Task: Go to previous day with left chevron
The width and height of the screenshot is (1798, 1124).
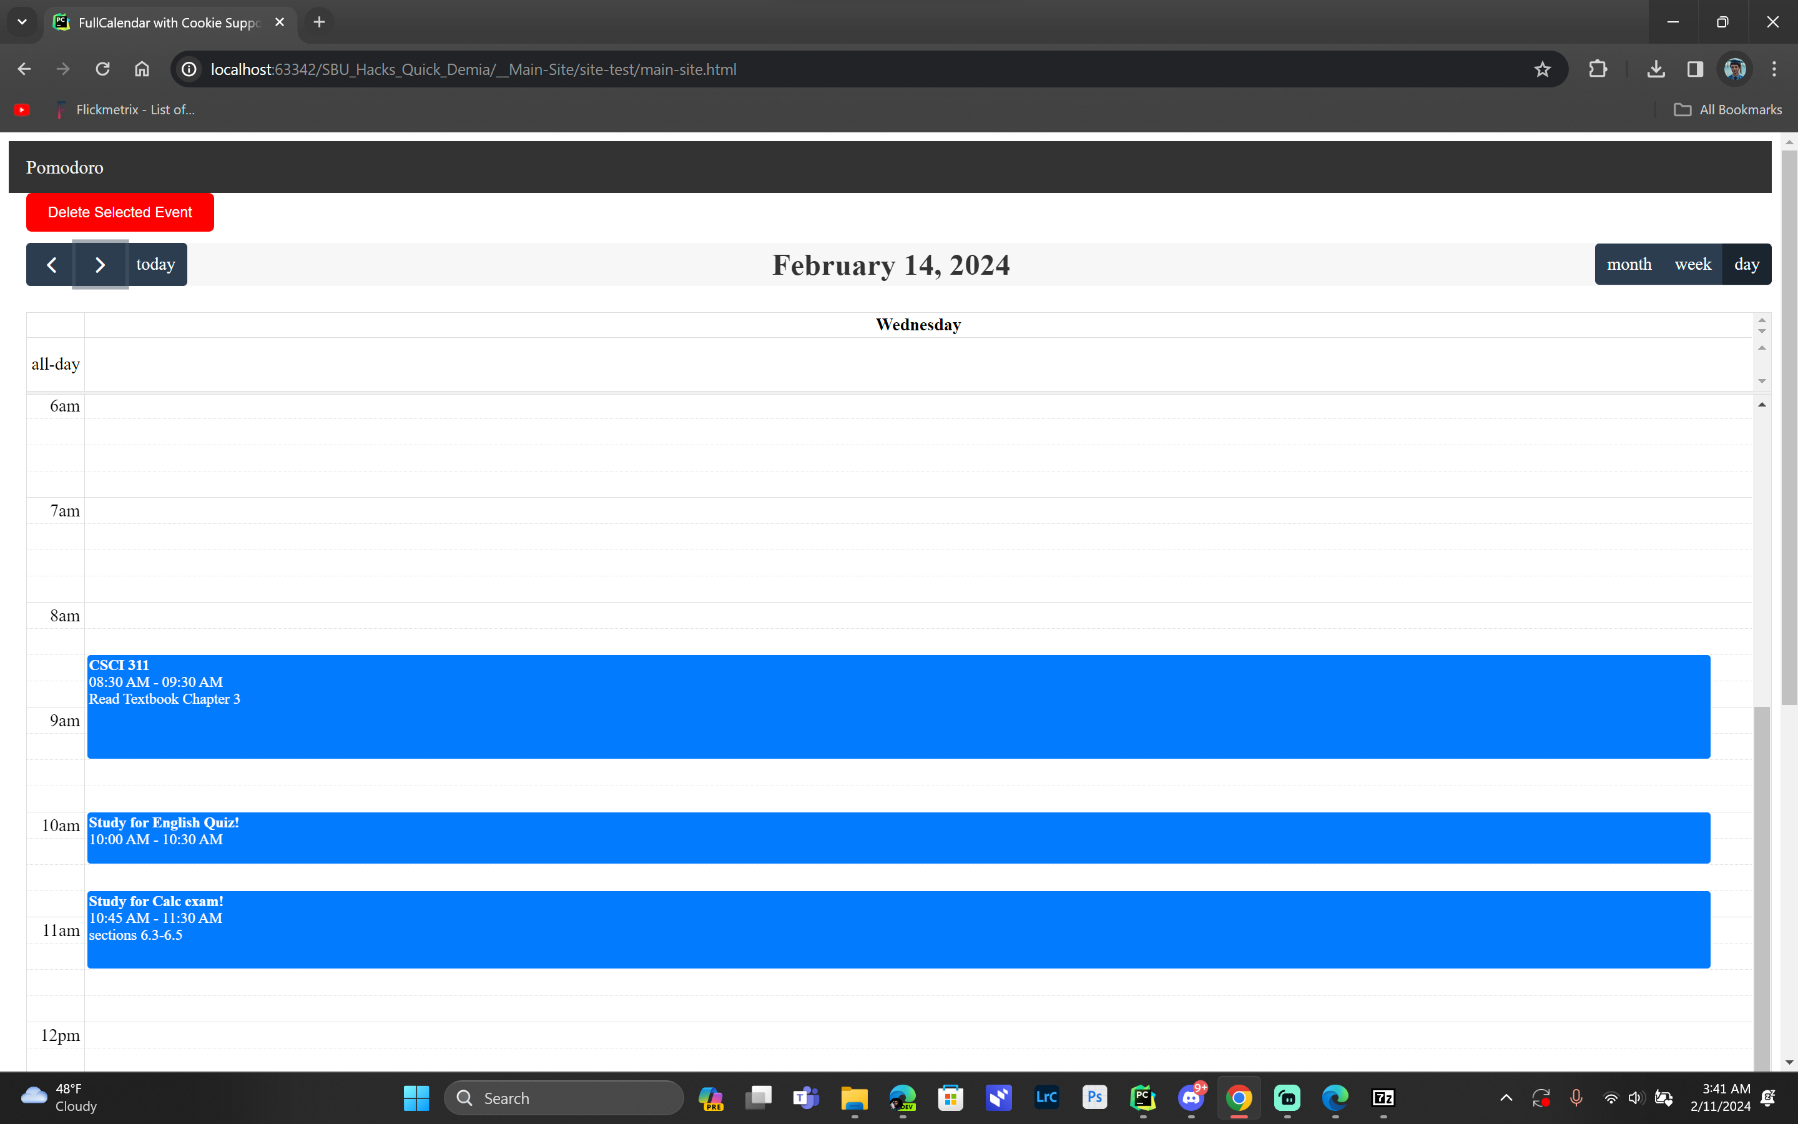Action: click(x=51, y=265)
